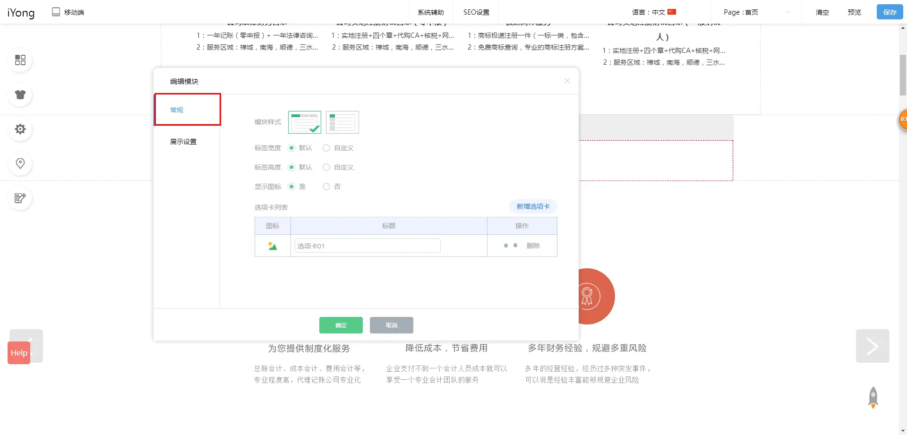
Task: Expand the Page 首页 dropdown
Action: tap(756, 12)
